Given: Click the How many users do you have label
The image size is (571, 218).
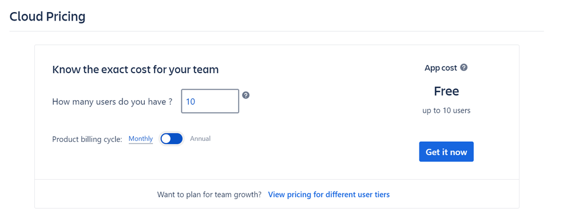Looking at the screenshot, I should [x=112, y=101].
